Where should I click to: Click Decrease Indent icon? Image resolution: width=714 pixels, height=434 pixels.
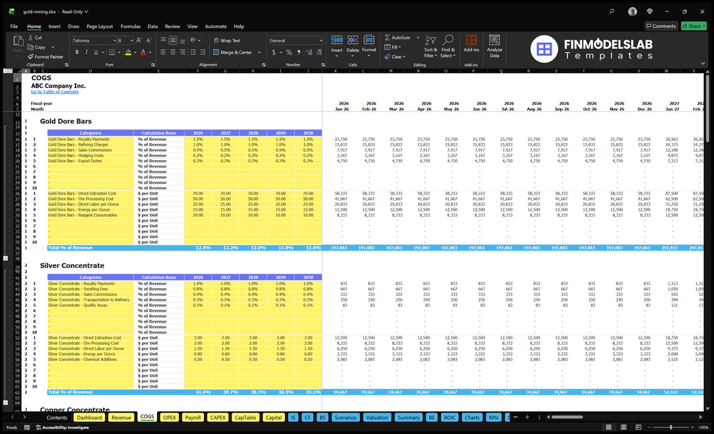[x=193, y=52]
